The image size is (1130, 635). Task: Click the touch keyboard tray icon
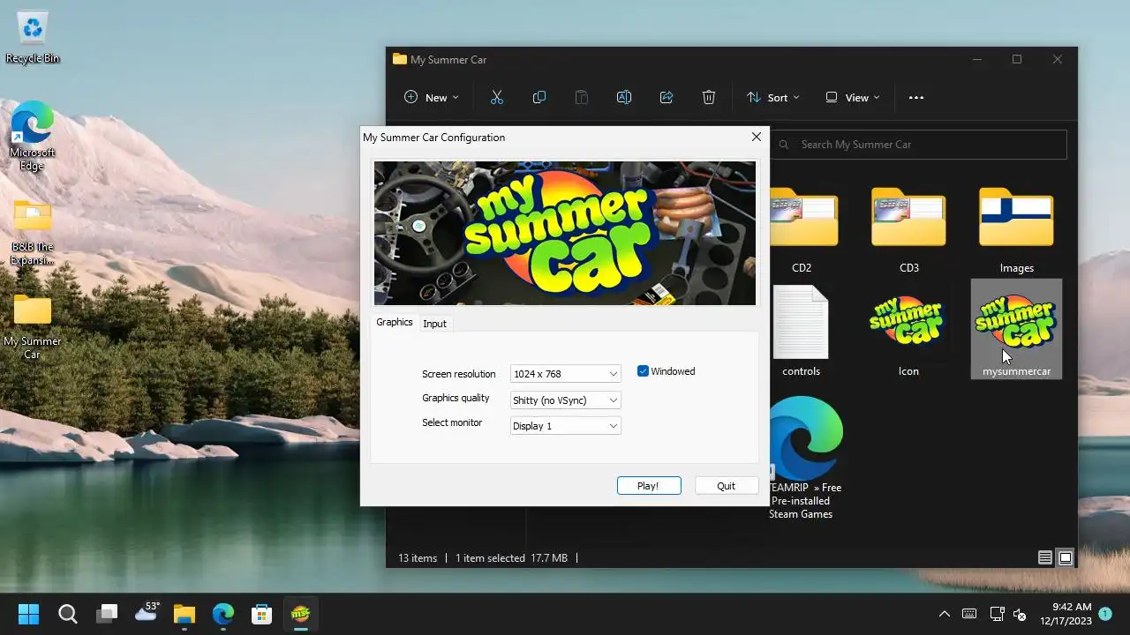(x=969, y=614)
